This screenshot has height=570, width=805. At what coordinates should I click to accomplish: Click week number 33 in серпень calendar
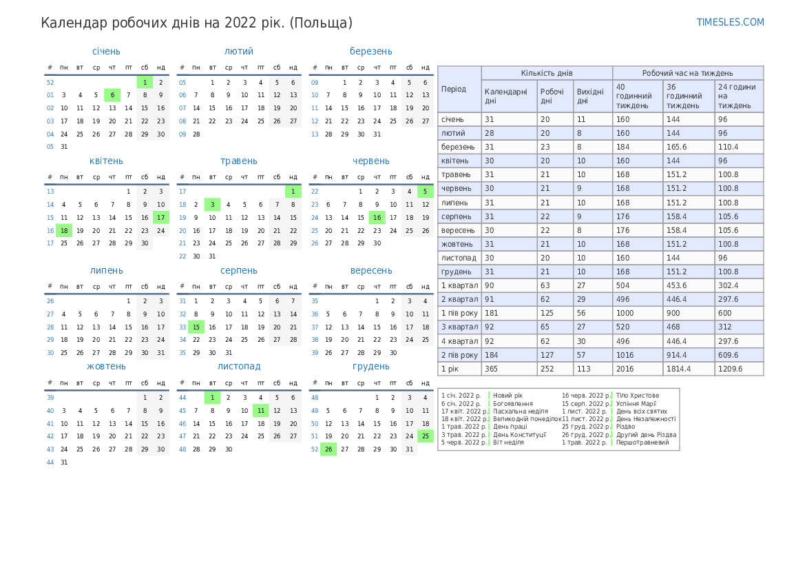[182, 327]
